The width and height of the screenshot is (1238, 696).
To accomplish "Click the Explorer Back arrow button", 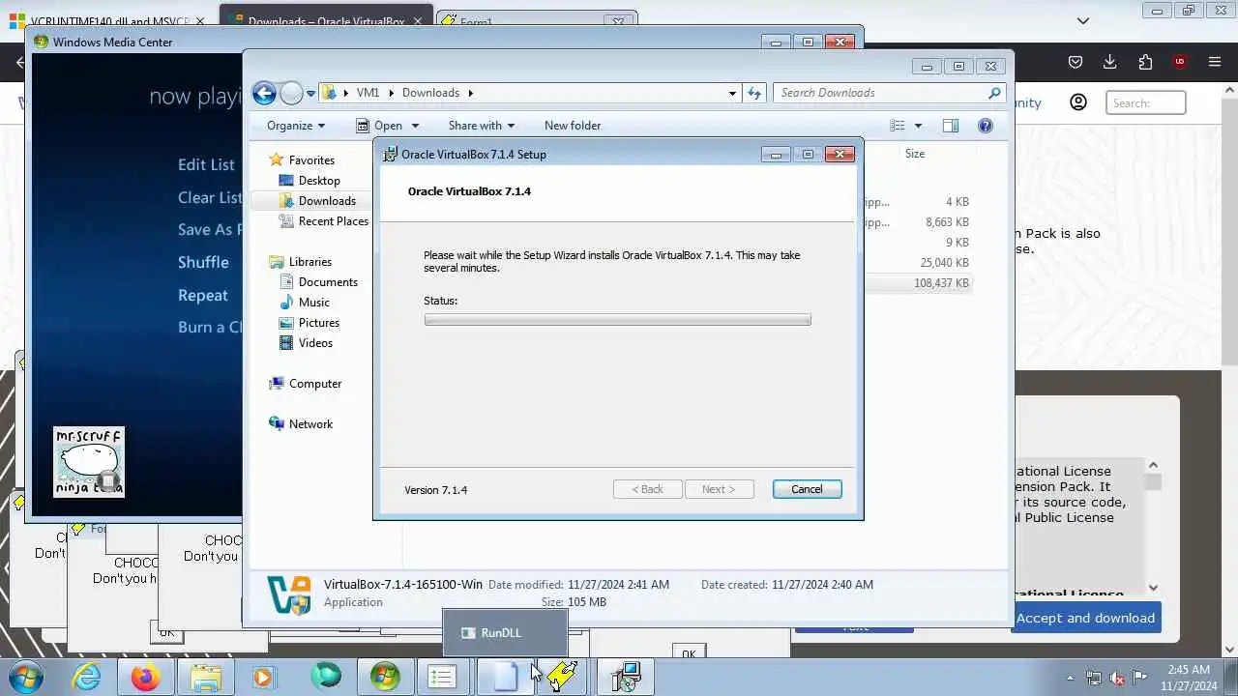I will tap(264, 93).
